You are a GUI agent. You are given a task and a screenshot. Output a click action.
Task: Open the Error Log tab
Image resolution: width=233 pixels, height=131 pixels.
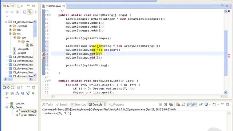[x=79, y=104]
